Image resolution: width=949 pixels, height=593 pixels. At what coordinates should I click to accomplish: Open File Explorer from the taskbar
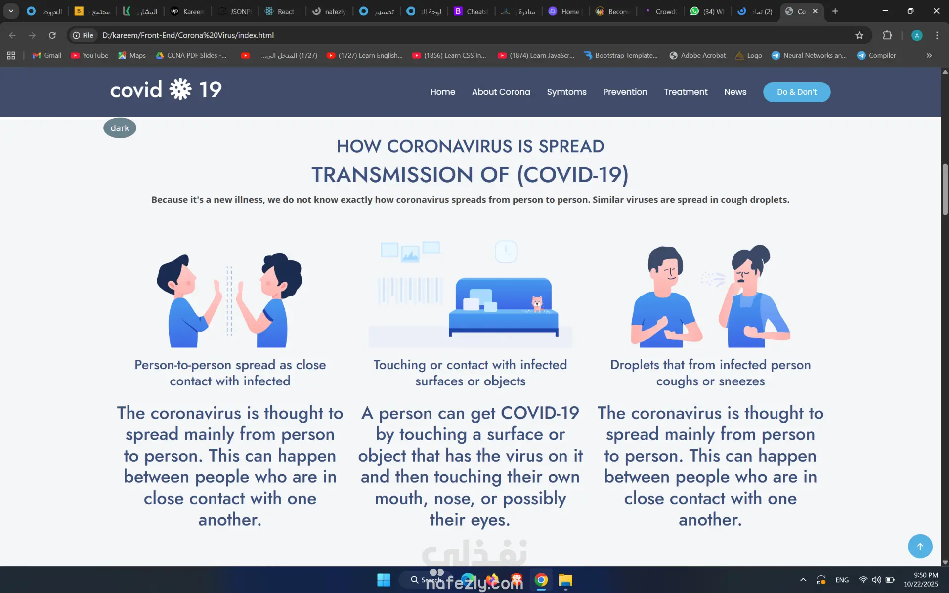click(x=565, y=580)
